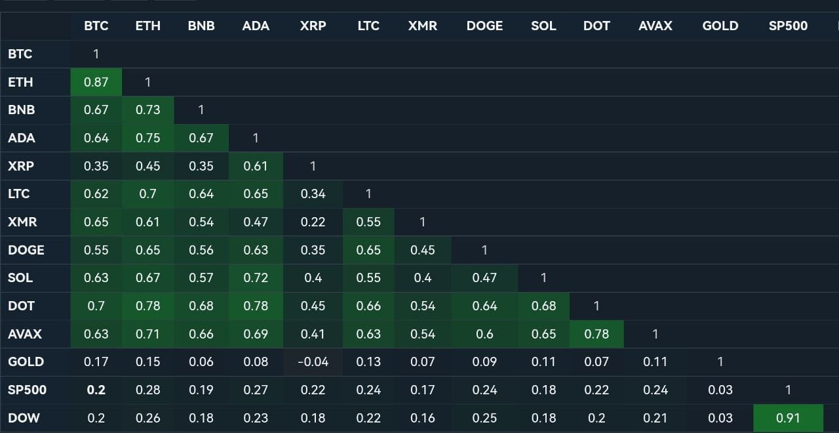
Task: Click the GOLD column header
Action: [x=720, y=26]
